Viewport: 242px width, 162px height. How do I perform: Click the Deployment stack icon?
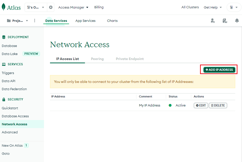(x=4, y=37)
